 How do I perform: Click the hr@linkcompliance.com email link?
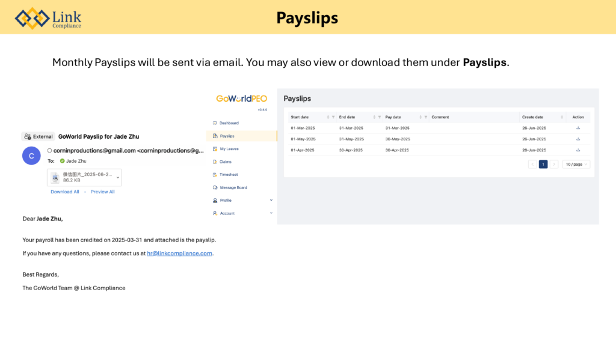(x=179, y=253)
